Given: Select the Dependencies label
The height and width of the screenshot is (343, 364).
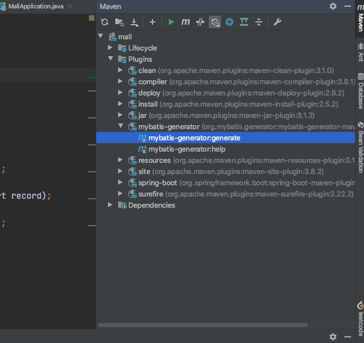Looking at the screenshot, I should [x=151, y=205].
